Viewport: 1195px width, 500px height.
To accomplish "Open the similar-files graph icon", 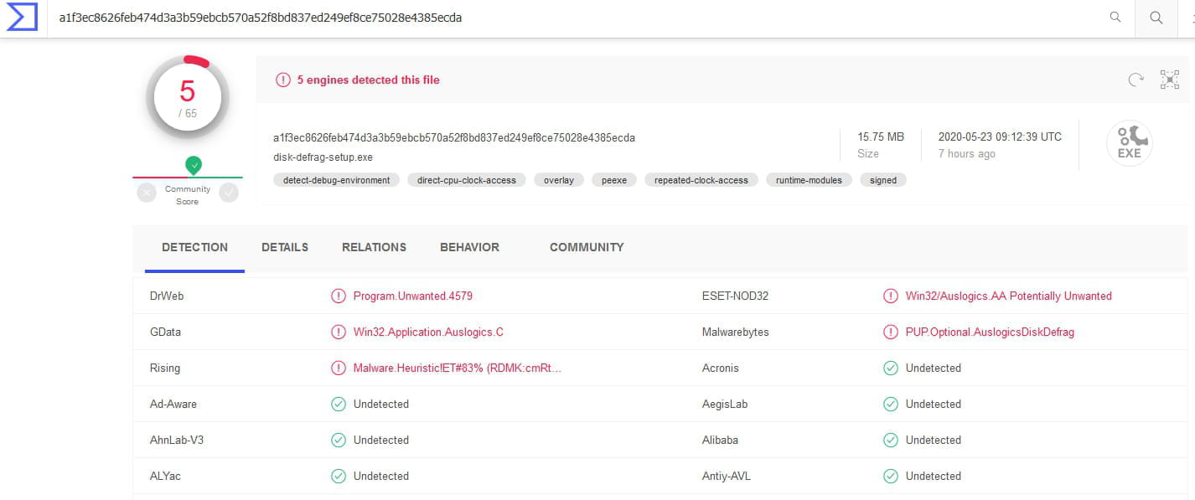I will 1170,80.
